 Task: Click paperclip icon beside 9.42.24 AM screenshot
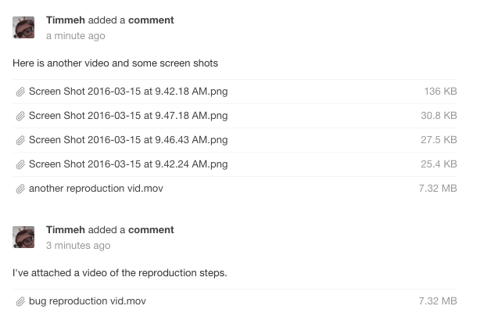coord(20,164)
